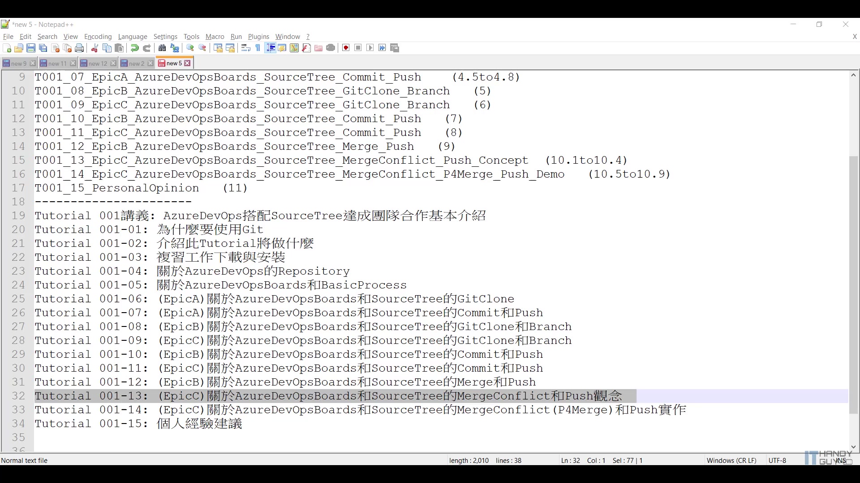Undo the last edit via toolbar arrow
This screenshot has width=860, height=483.
click(134, 48)
